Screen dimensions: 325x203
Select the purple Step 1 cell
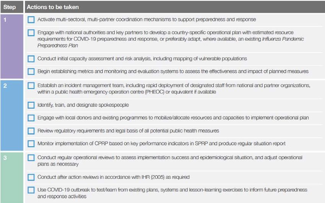tap(12, 46)
